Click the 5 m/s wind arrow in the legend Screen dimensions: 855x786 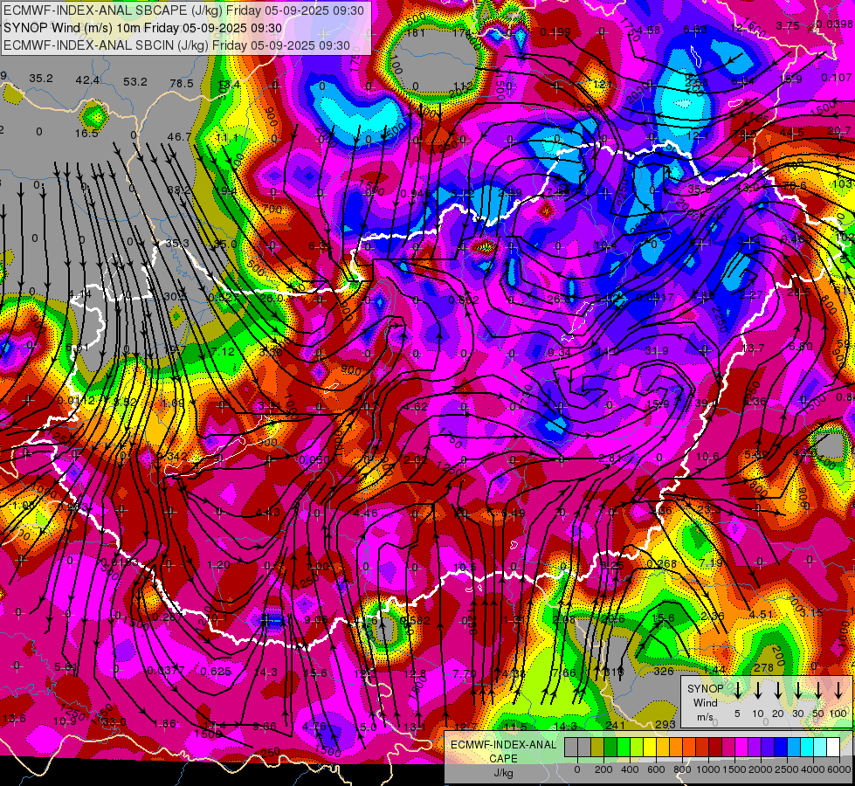click(x=737, y=690)
